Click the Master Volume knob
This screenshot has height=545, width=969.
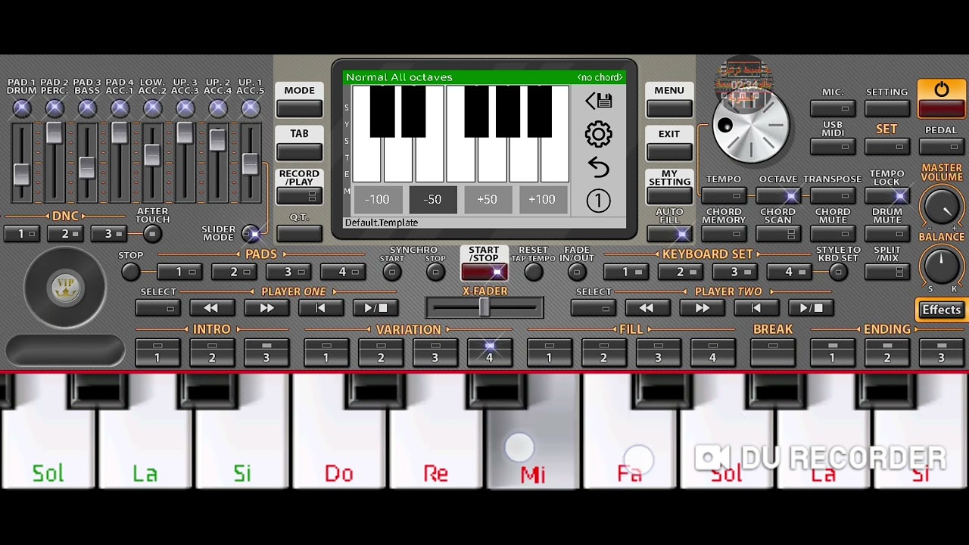click(941, 206)
